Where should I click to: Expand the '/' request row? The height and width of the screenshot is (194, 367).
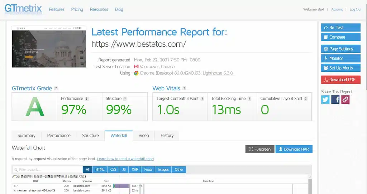14,186
